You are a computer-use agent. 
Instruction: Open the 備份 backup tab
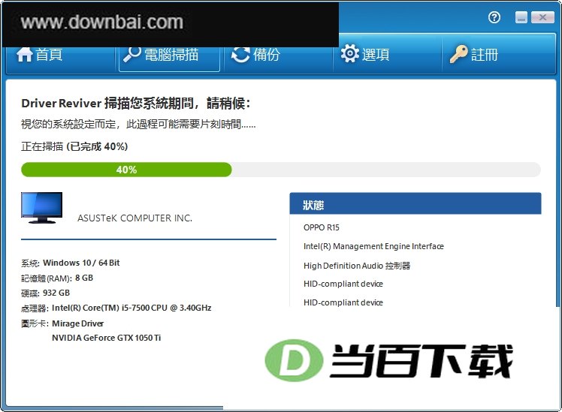pyautogui.click(x=279, y=55)
